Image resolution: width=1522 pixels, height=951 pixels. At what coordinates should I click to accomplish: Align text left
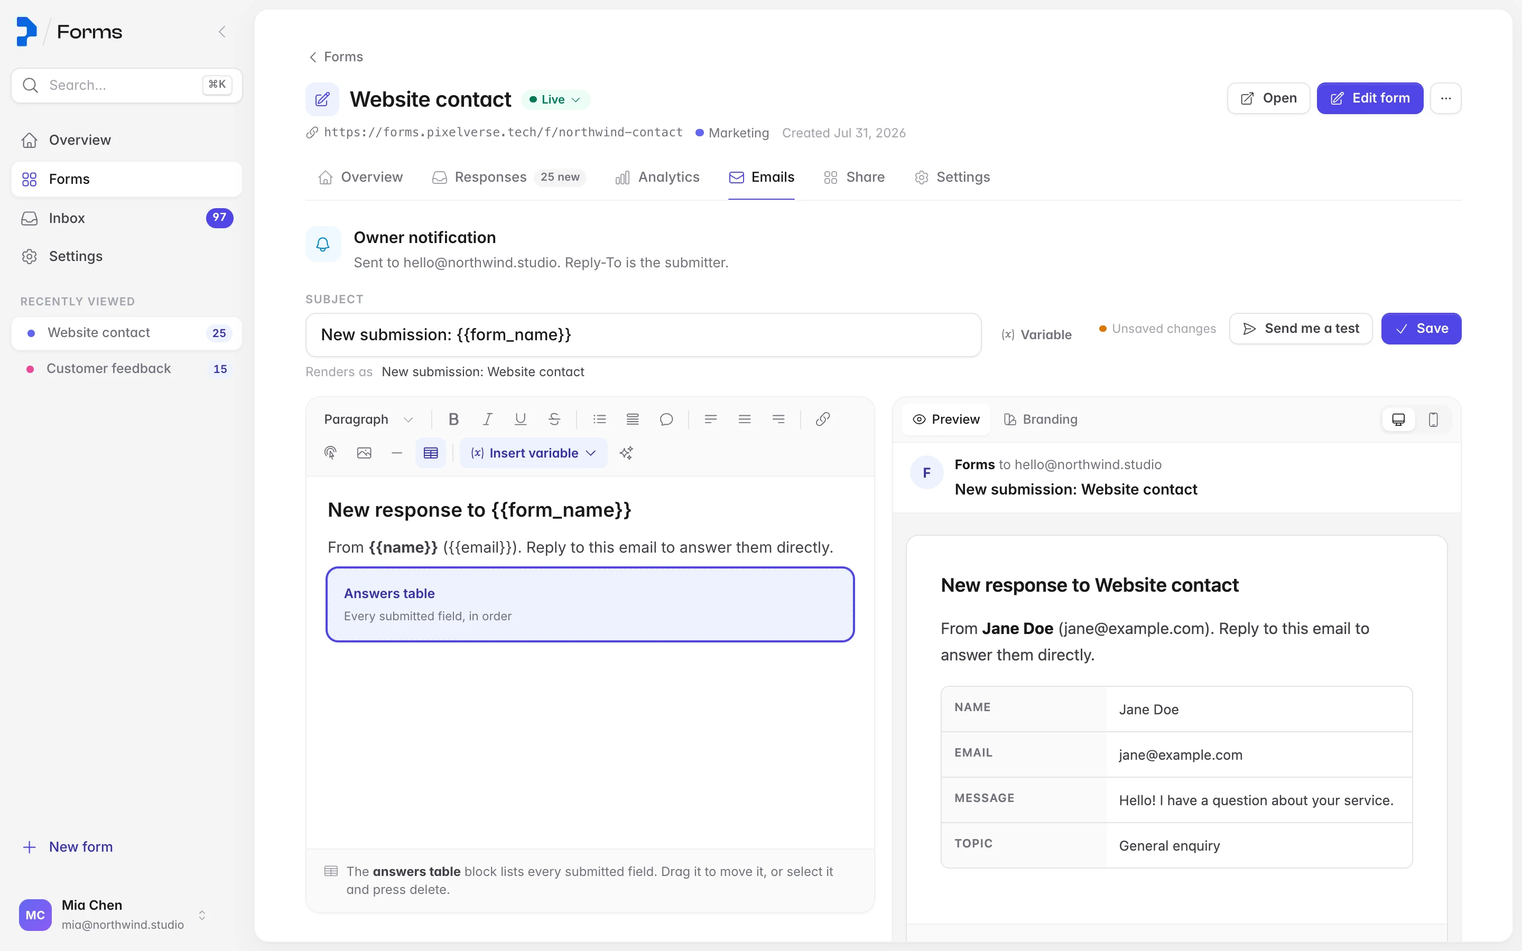pyautogui.click(x=711, y=419)
